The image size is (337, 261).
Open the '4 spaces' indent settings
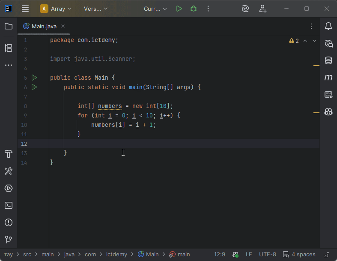tap(299, 254)
